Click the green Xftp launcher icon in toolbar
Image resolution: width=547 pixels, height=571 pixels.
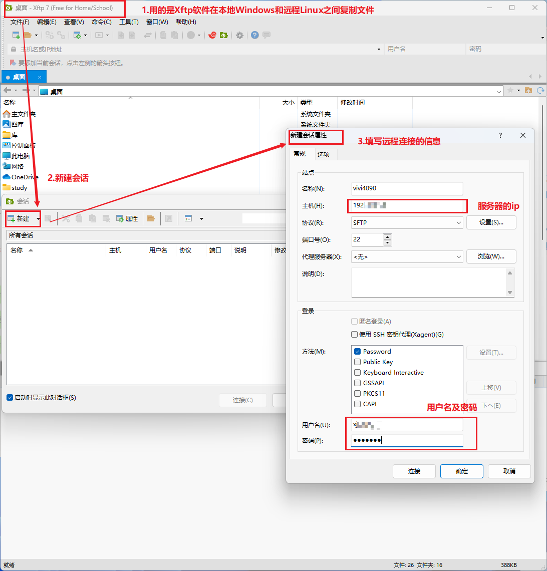tap(223, 36)
